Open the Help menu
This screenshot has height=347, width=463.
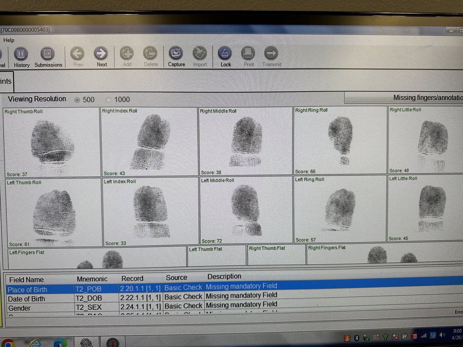click(9, 40)
